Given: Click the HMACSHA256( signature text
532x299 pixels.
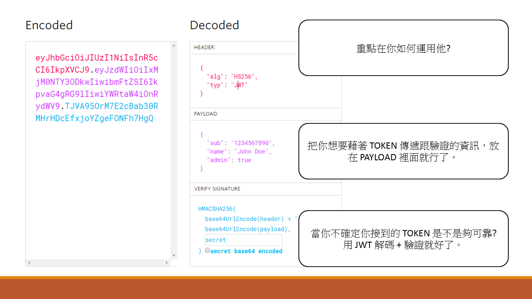Looking at the screenshot, I should pyautogui.click(x=217, y=209).
